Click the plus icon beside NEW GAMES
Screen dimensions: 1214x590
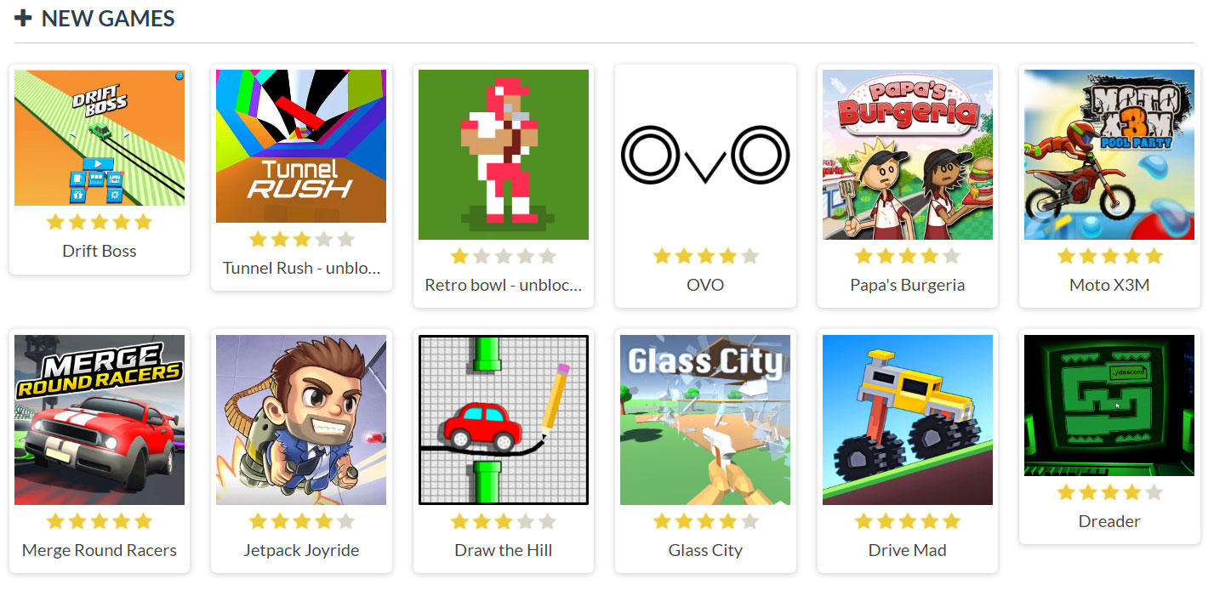coord(23,18)
